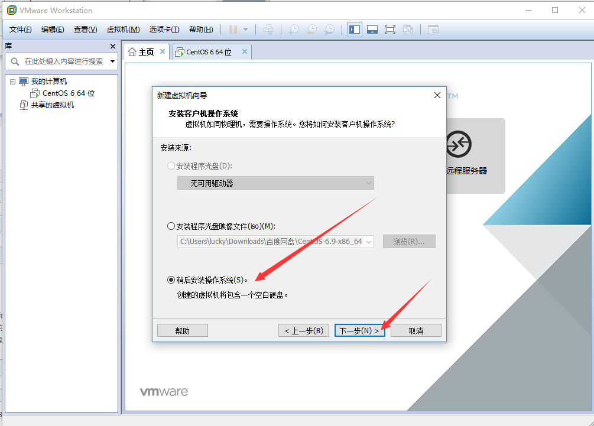
Task: Click the VMware Workstation title bar logo
Action: point(12,10)
